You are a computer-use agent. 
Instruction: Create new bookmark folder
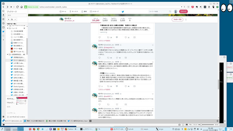click(12, 19)
